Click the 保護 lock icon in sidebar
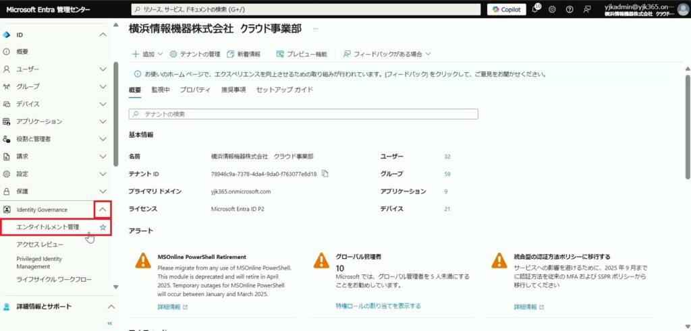691x331 pixels. [x=6, y=191]
